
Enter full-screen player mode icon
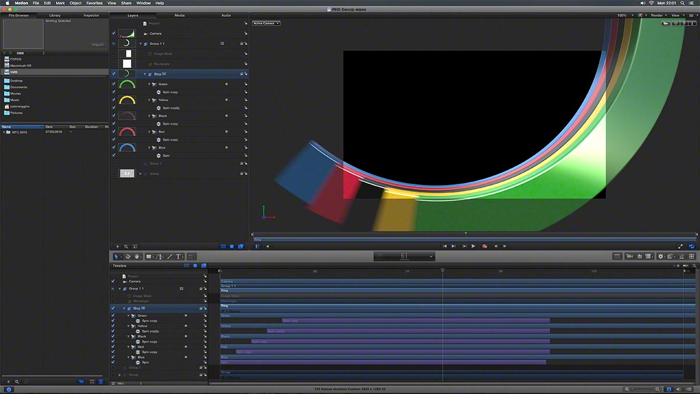[x=680, y=246]
